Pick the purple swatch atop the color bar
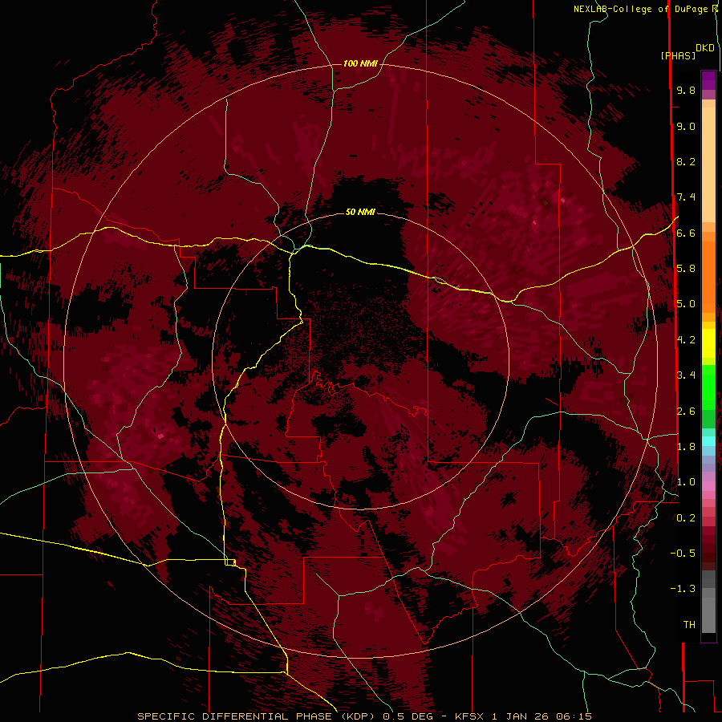This screenshot has height=722, width=722. coord(708,80)
